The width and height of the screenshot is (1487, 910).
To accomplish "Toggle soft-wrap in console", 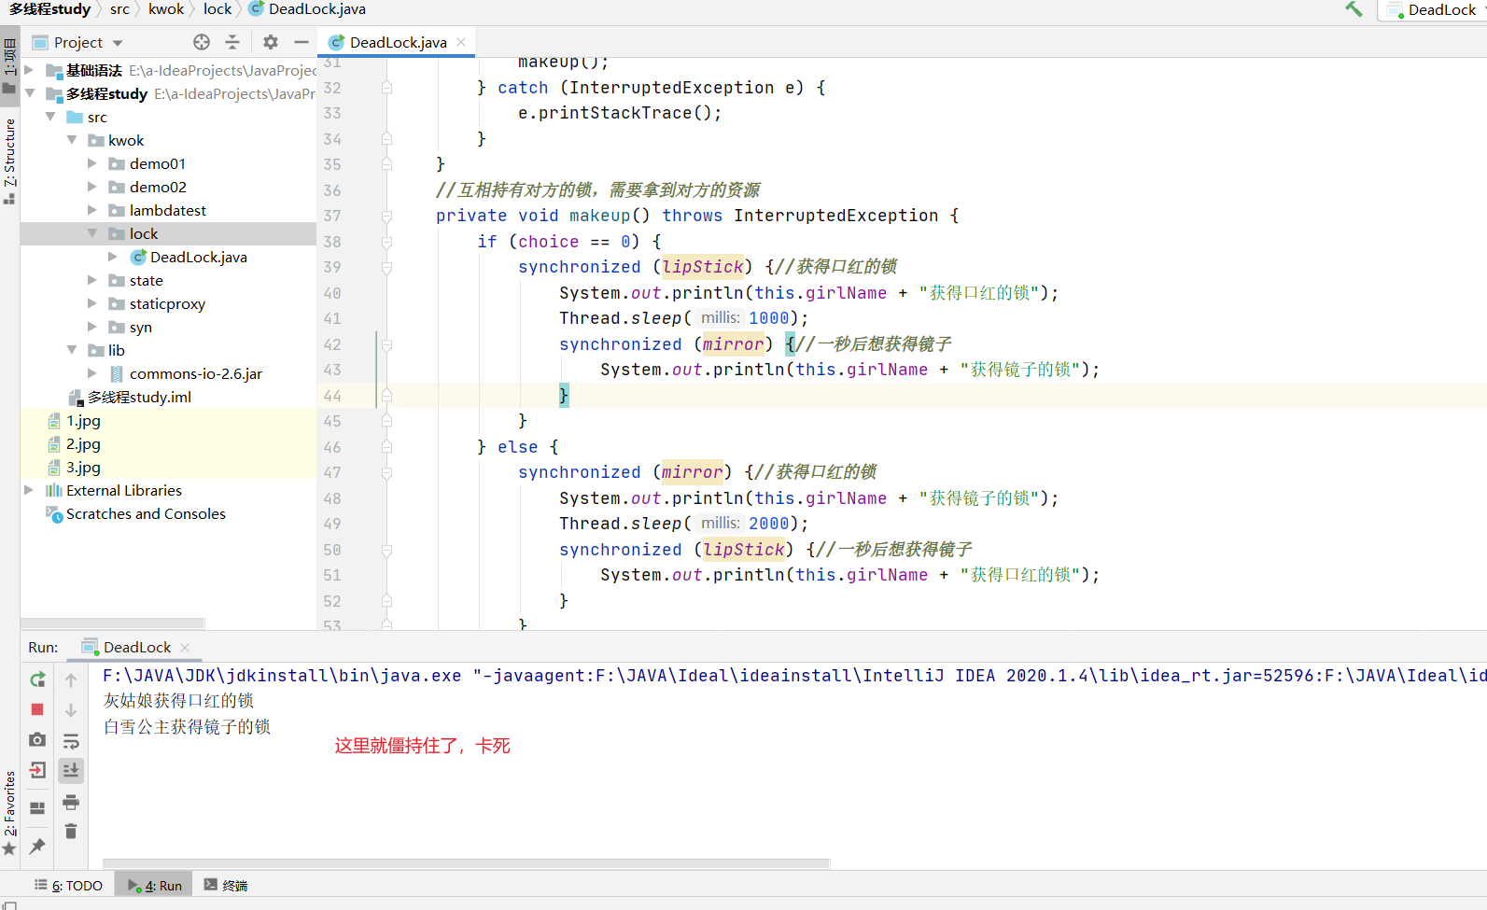I will 71,741.
